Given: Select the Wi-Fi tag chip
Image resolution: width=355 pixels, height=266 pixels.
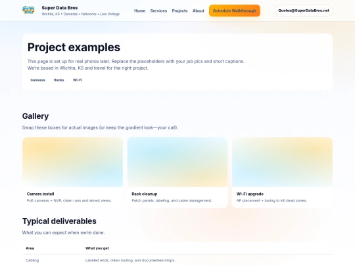Looking at the screenshot, I should [x=78, y=80].
